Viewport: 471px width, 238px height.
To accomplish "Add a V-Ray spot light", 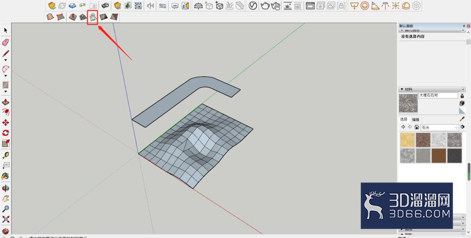I will pyautogui.click(x=375, y=5).
